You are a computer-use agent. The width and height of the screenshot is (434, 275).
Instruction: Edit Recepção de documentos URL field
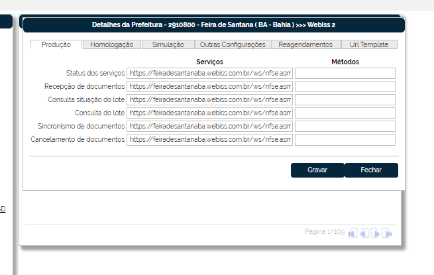[210, 86]
